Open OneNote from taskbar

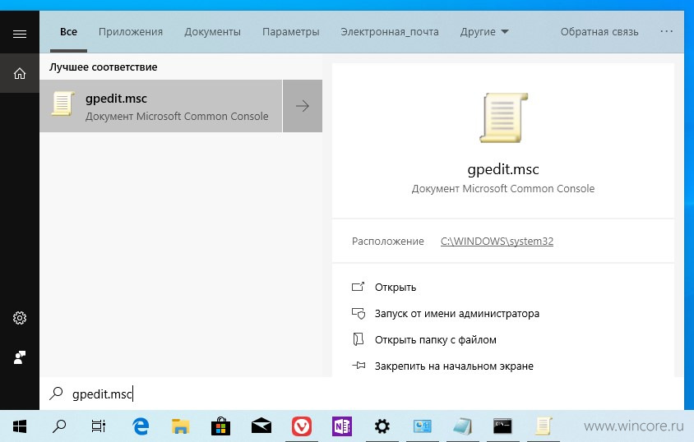342,426
